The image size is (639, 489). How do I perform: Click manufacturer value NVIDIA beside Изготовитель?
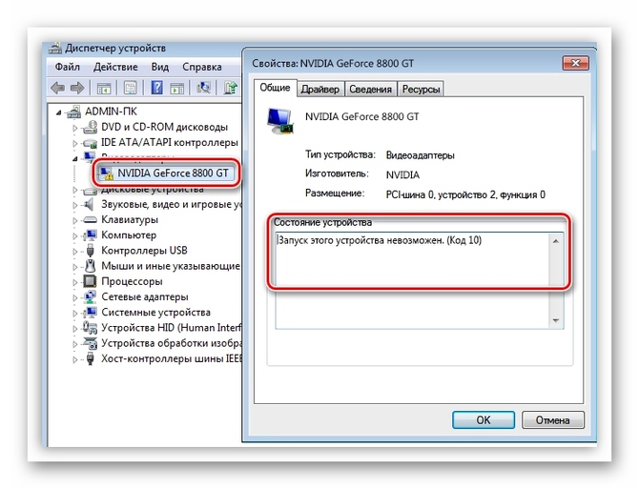[402, 174]
